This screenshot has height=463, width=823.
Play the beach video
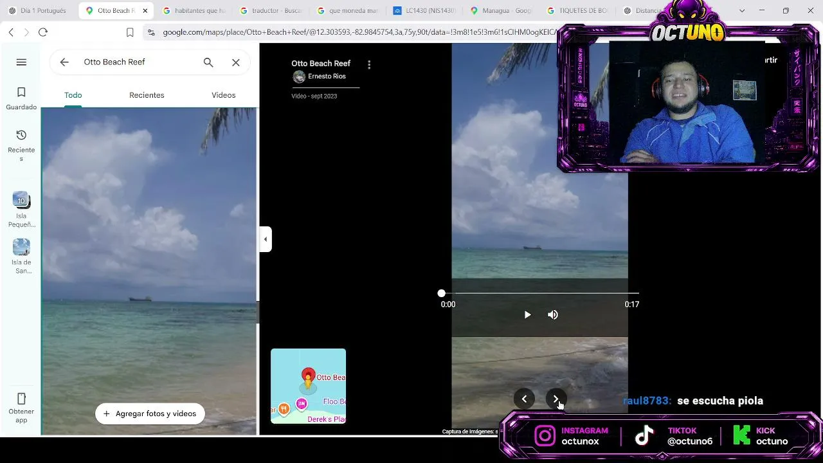click(x=527, y=314)
